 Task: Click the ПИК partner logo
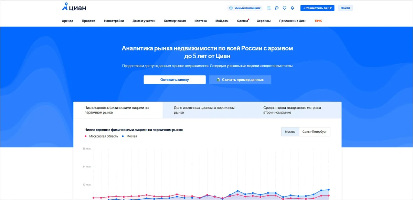point(318,21)
